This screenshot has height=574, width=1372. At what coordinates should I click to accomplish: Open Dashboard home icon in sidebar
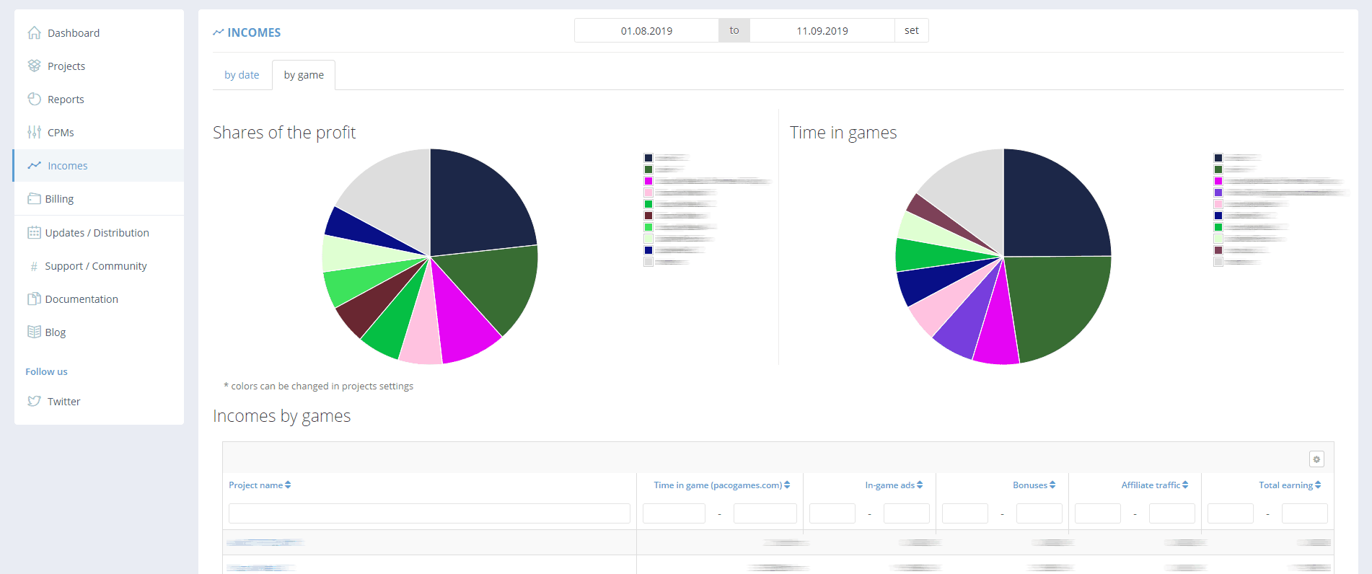[34, 32]
